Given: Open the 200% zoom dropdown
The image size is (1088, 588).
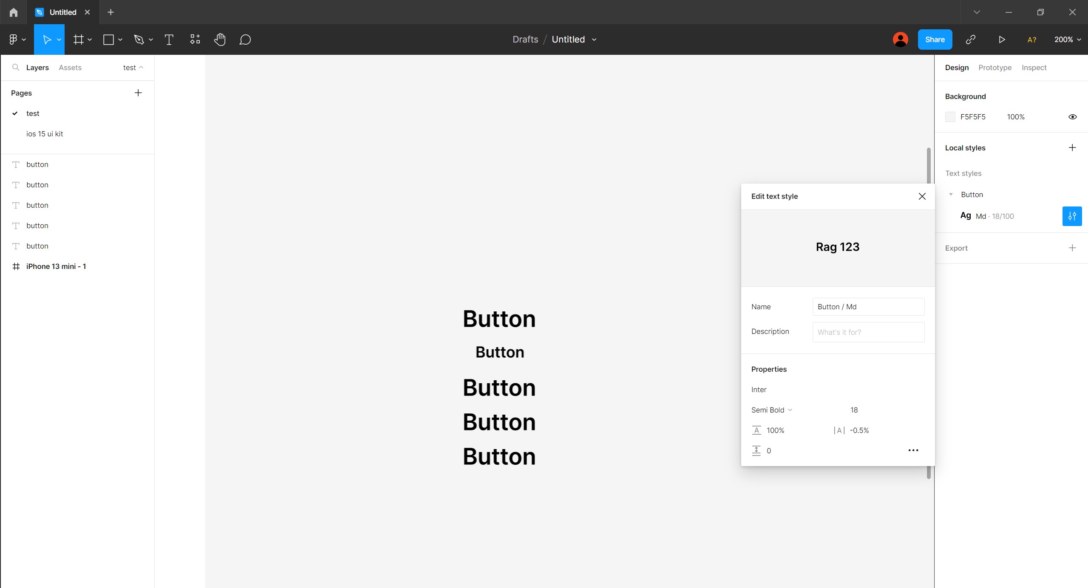Looking at the screenshot, I should (x=1067, y=40).
